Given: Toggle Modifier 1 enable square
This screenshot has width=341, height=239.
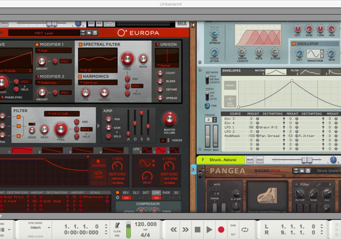Looking at the screenshot, I should click(37, 44).
